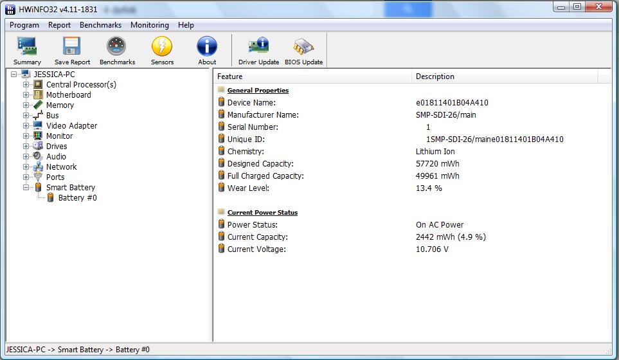619x360 pixels.
Task: Click the Save Report floppy icon
Action: pyautogui.click(x=72, y=51)
